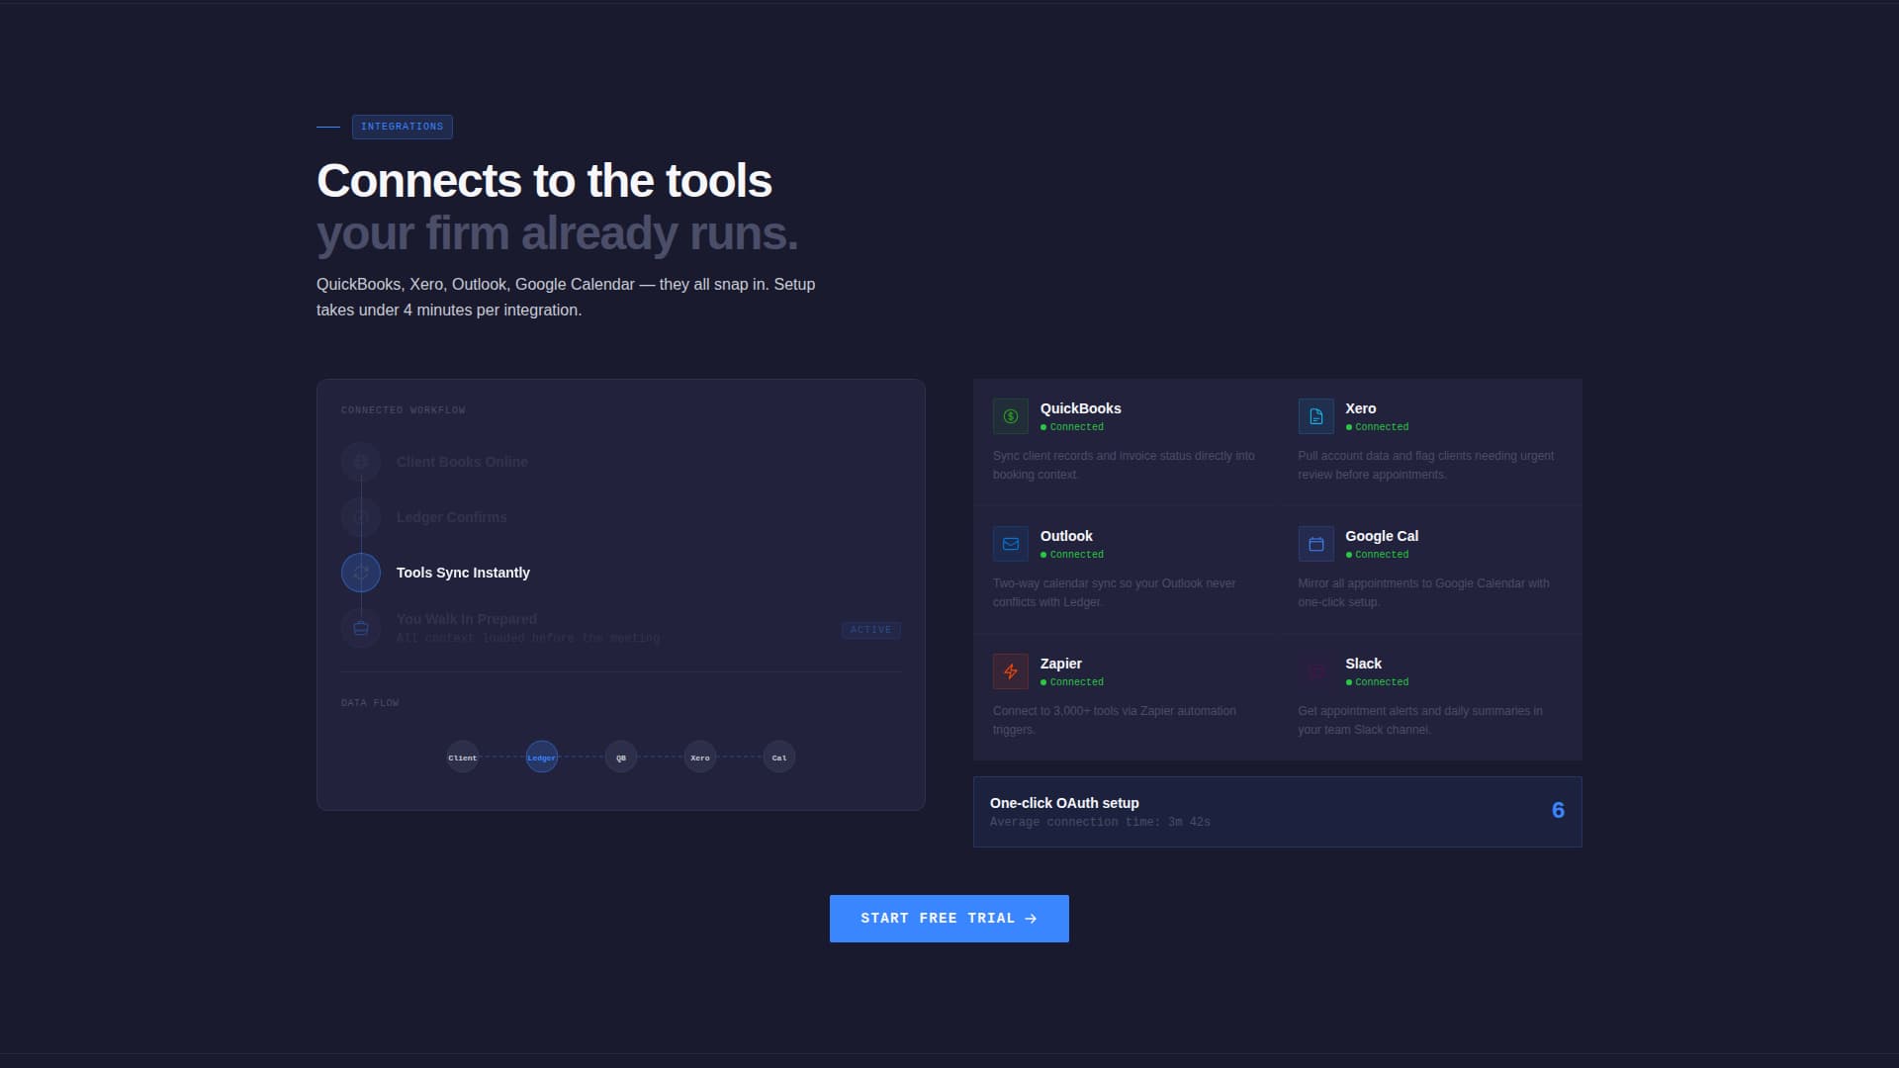Image resolution: width=1899 pixels, height=1068 pixels.
Task: Click the Tools Sync Instantly step icon
Action: [361, 573]
